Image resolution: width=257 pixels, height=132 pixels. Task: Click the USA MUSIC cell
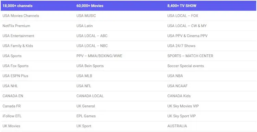click(86, 16)
